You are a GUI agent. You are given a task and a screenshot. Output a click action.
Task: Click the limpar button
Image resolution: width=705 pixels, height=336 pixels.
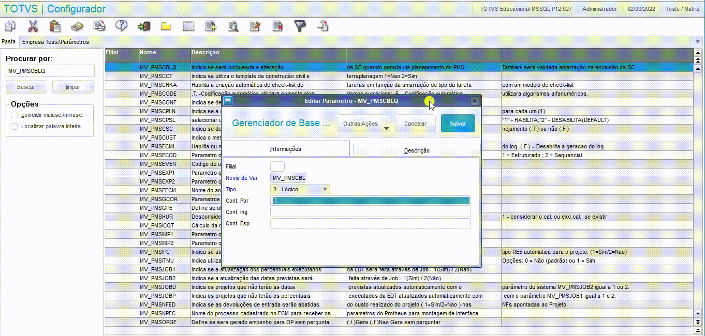pos(73,87)
